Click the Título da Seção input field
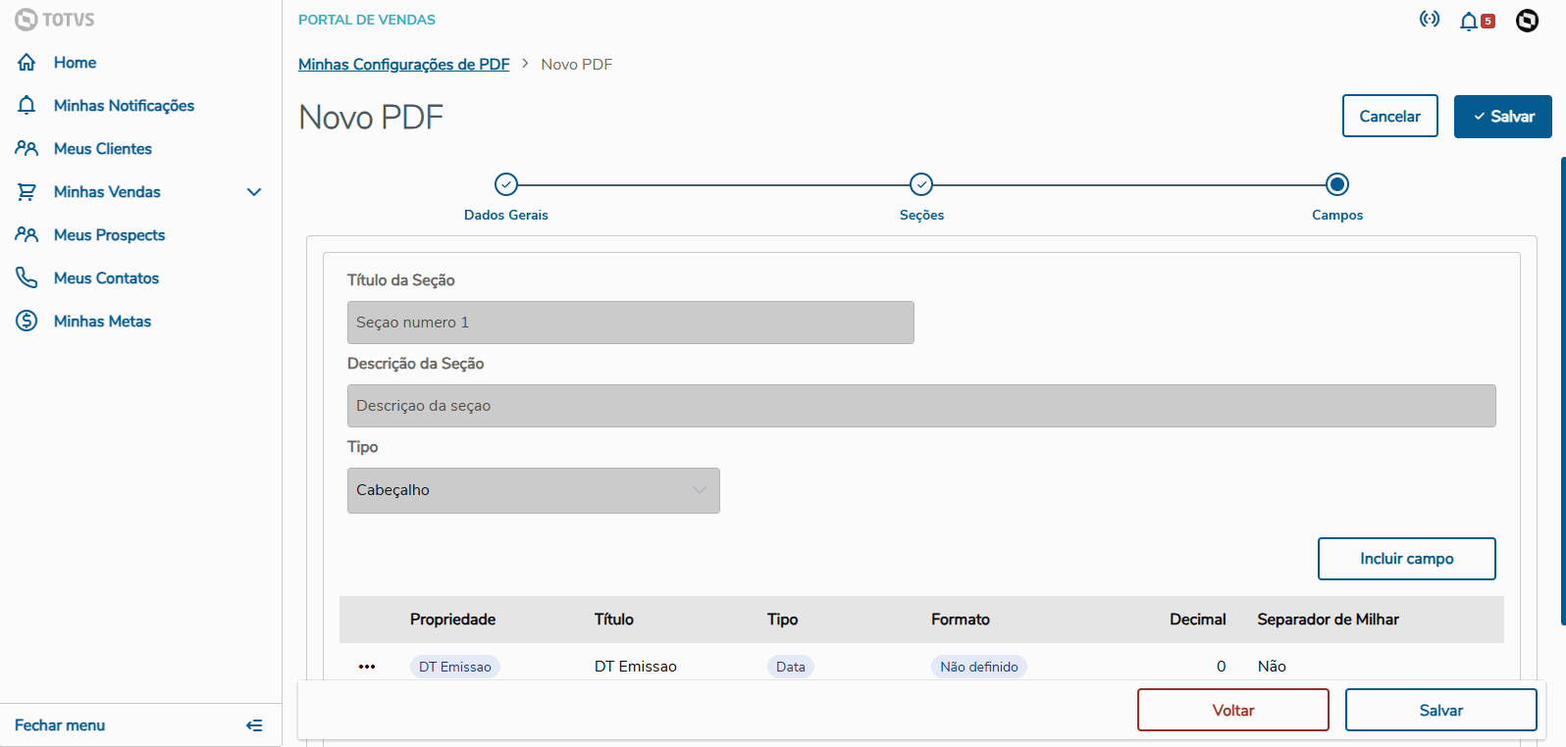Screen dimensions: 1566x747 coord(630,323)
